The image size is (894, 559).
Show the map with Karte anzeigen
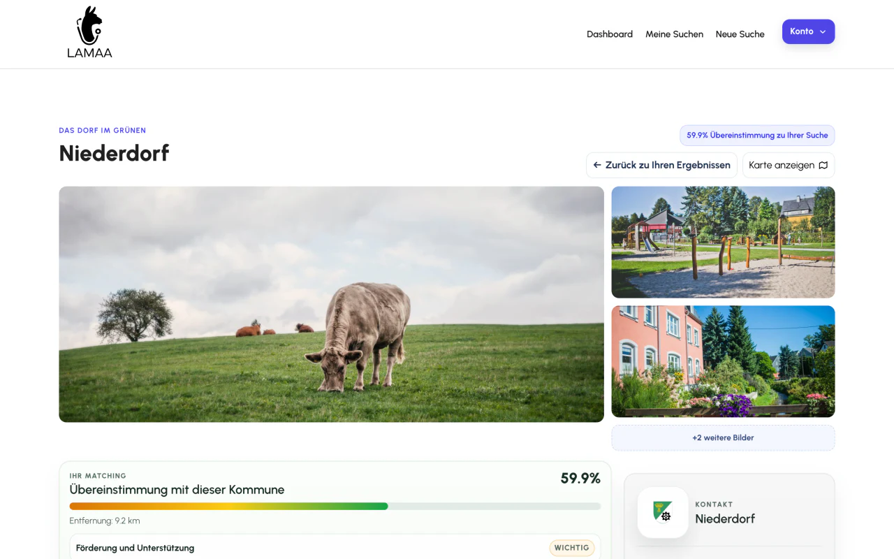789,165
